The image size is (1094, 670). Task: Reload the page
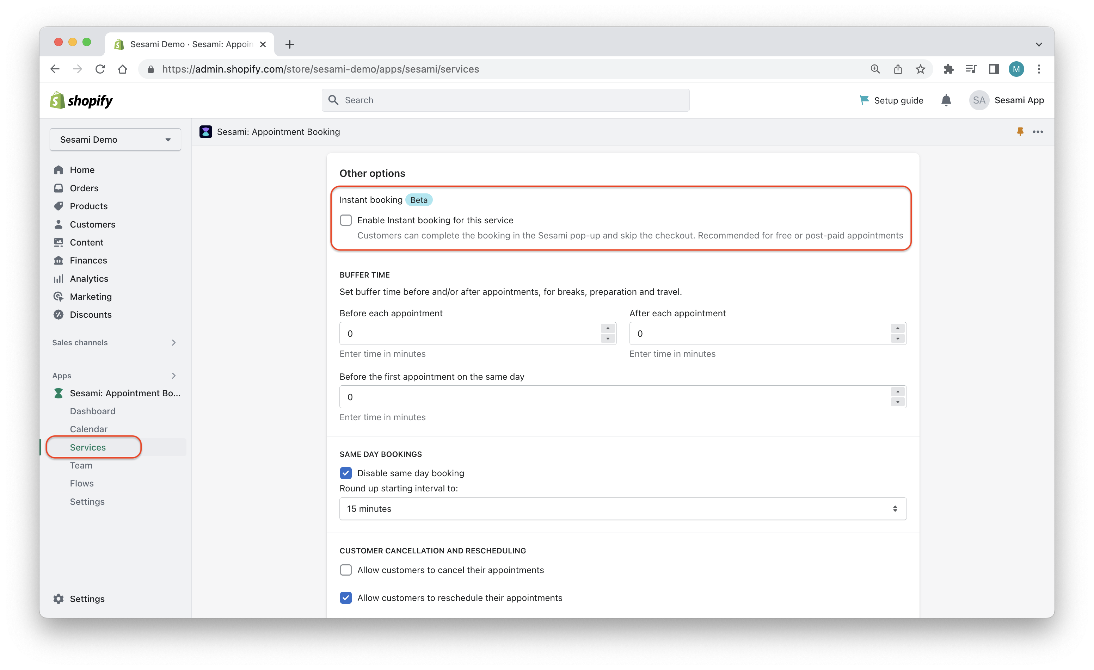tap(100, 69)
